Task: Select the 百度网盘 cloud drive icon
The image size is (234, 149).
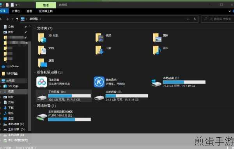Action: (42, 82)
